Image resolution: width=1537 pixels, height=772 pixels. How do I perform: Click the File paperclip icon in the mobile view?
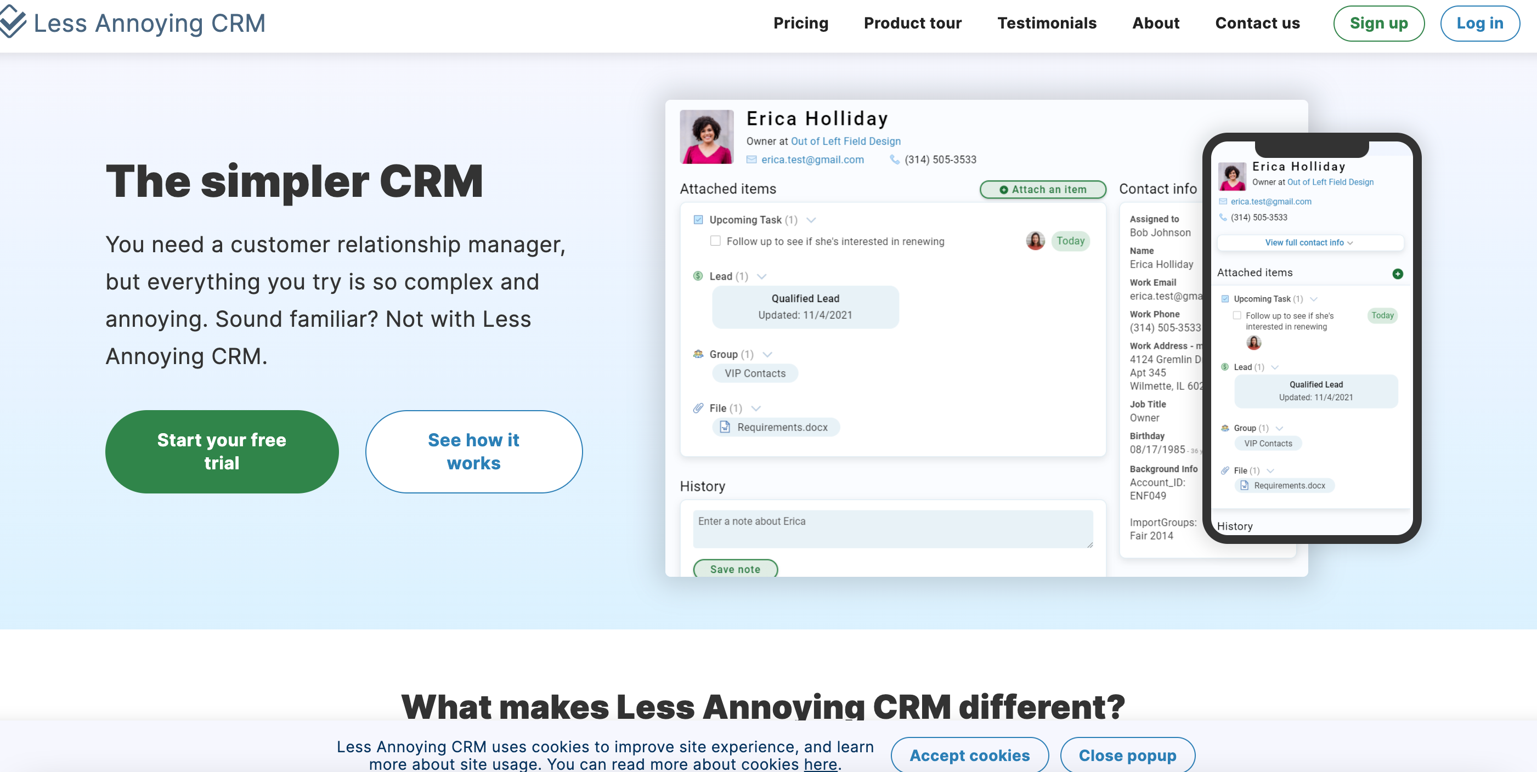coord(1225,471)
